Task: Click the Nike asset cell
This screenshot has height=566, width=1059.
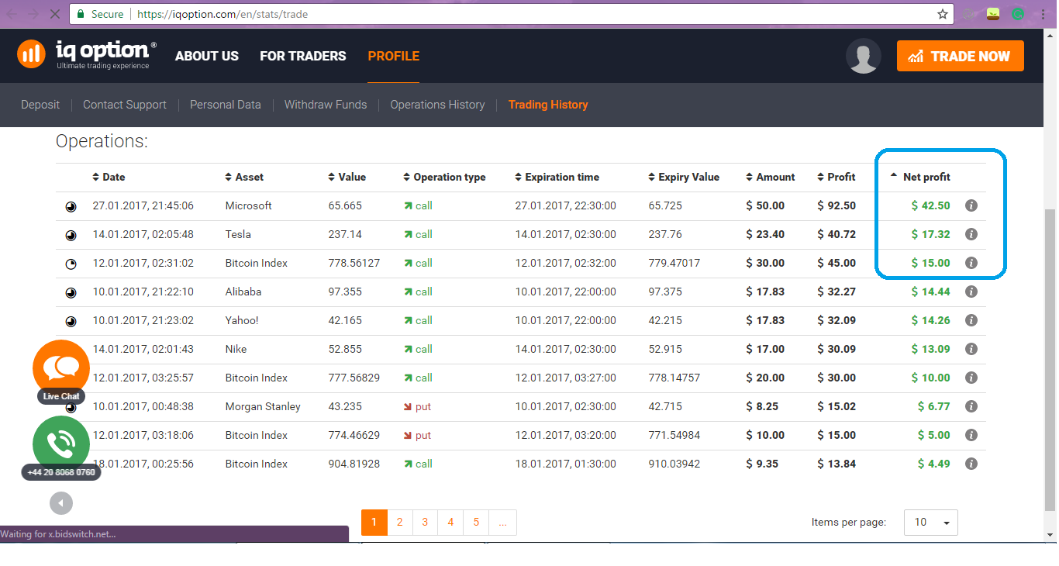Action: pyautogui.click(x=236, y=349)
